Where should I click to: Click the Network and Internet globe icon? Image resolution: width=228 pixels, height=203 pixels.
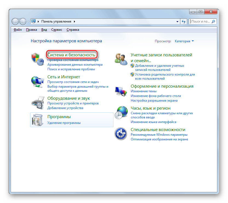click(38, 82)
